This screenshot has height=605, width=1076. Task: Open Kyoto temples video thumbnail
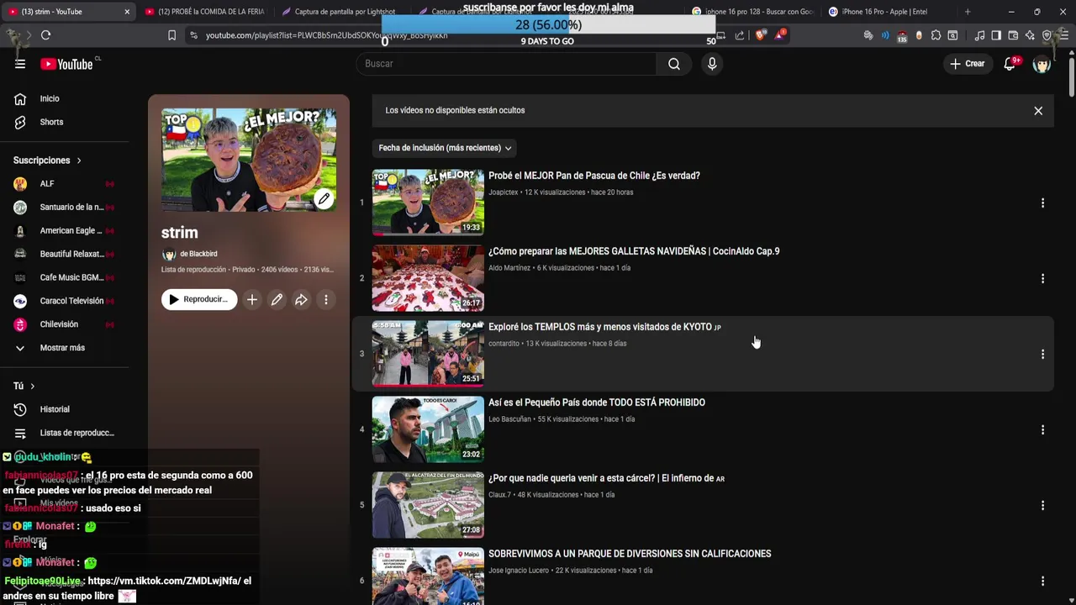(x=428, y=354)
